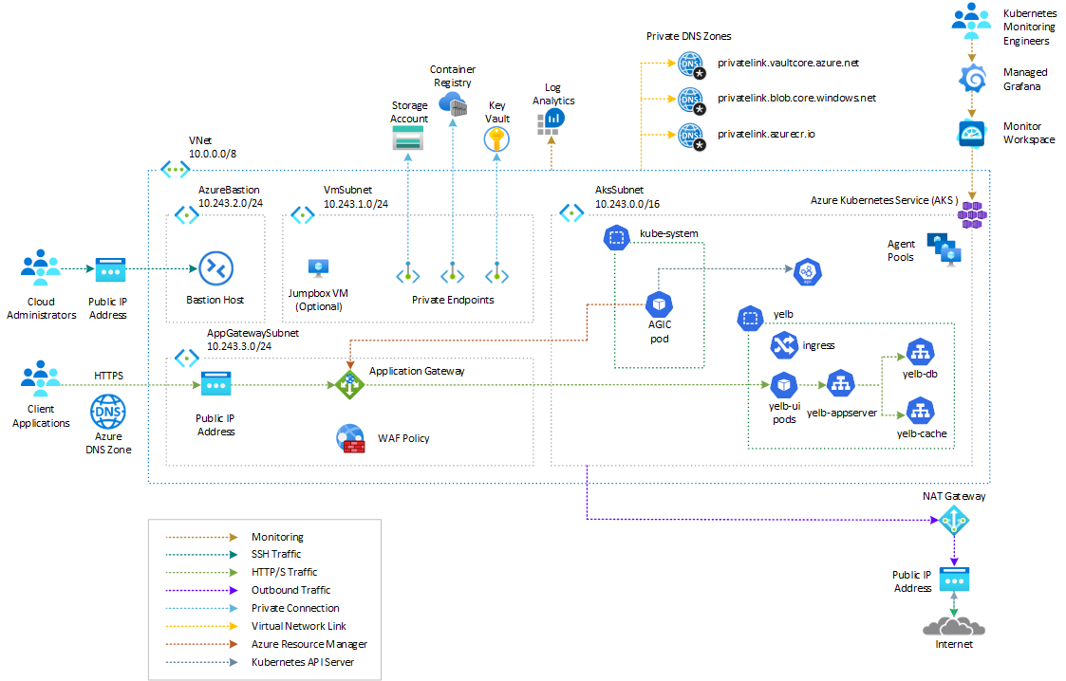The height and width of the screenshot is (681, 1066).
Task: Click the yelb namespace icon
Action: pyautogui.click(x=751, y=319)
